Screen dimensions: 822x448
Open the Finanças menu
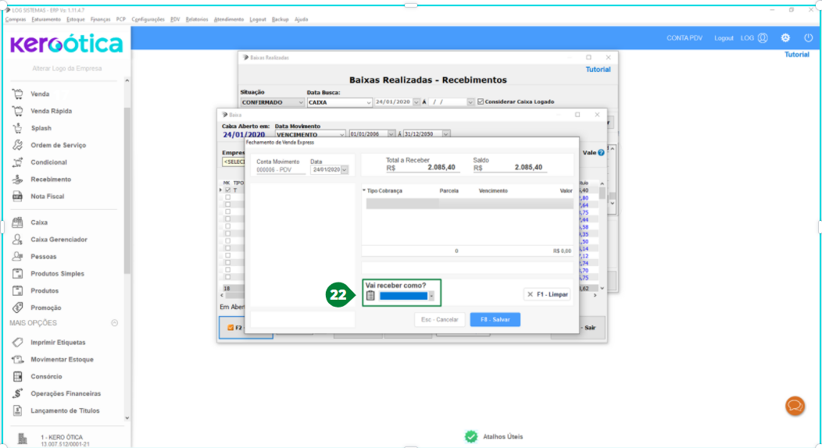[x=100, y=20]
